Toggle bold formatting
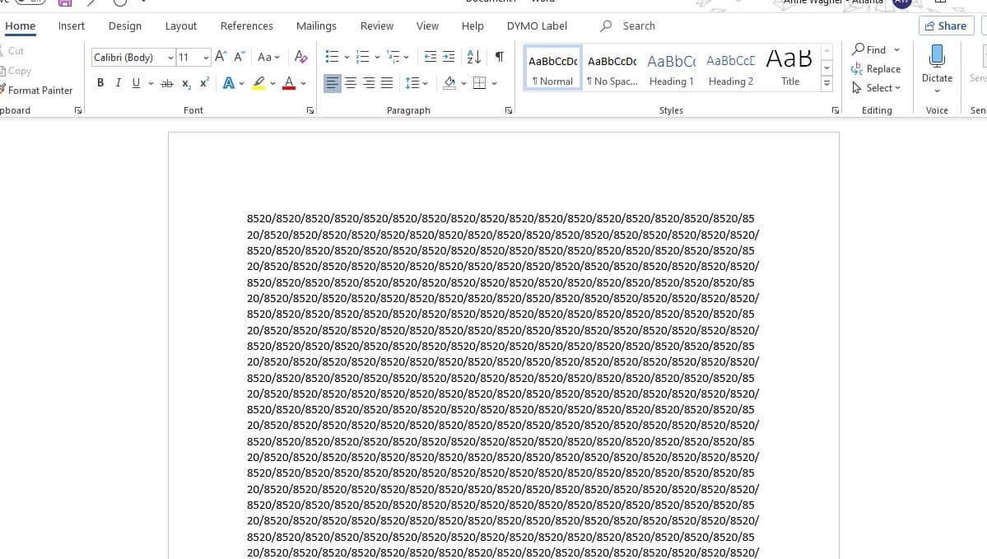Screen dimensions: 987x559 tap(100, 83)
